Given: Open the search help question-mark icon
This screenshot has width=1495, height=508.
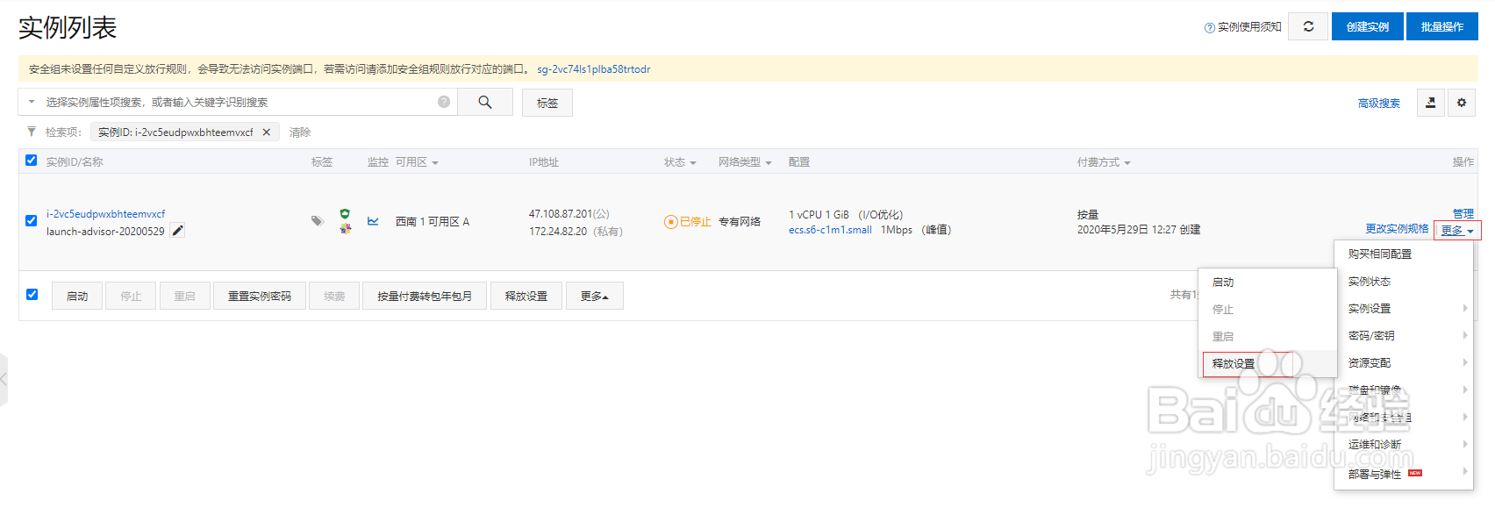Looking at the screenshot, I should pos(444,102).
